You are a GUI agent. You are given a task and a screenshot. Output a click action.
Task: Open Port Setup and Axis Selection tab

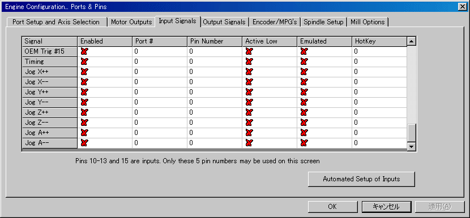[56, 22]
